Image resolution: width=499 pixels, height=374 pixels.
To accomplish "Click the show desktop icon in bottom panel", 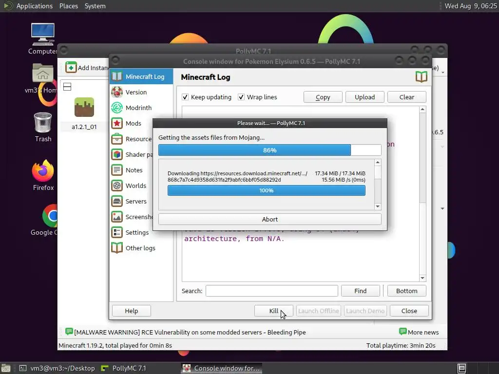I will [x=6, y=368].
